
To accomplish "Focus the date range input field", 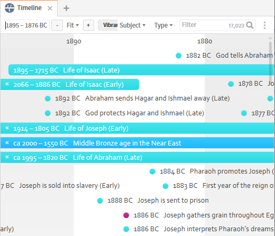I will tap(26, 25).
